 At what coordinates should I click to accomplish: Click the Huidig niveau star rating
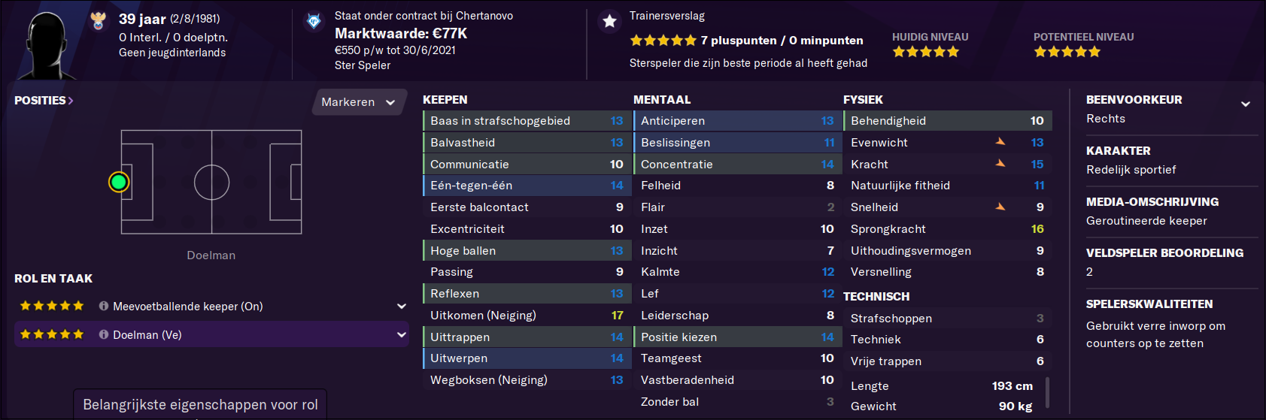(x=925, y=52)
